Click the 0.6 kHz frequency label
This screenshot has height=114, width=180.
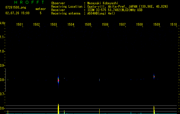[2, 108]
